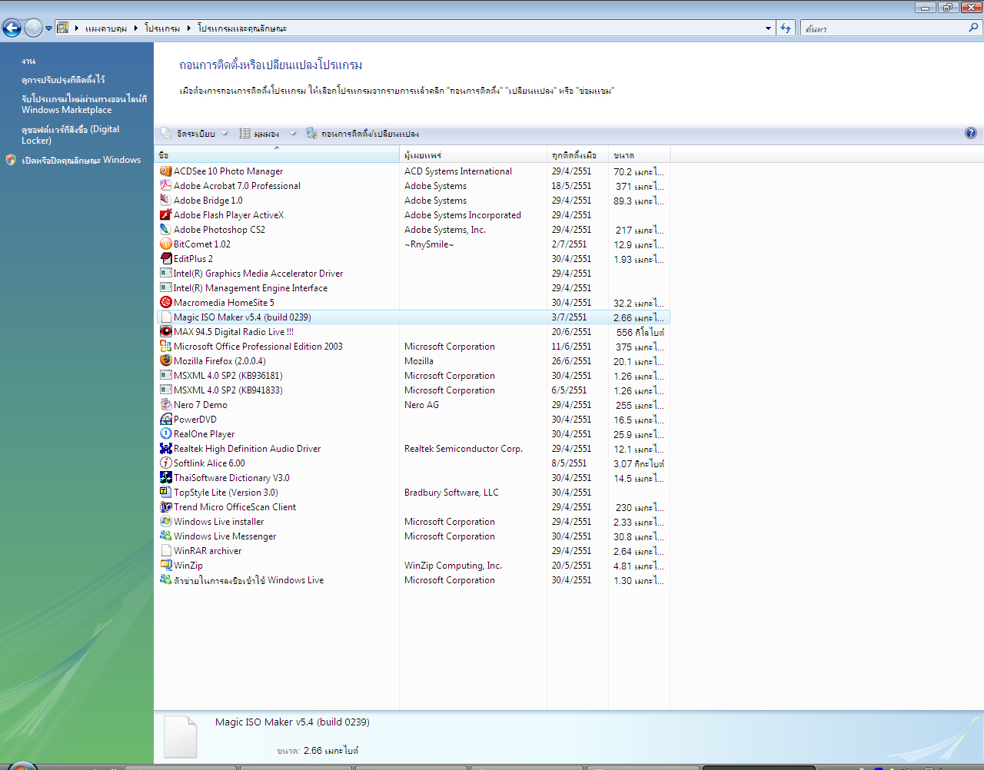Select the WinRAR archiver entry

click(208, 551)
